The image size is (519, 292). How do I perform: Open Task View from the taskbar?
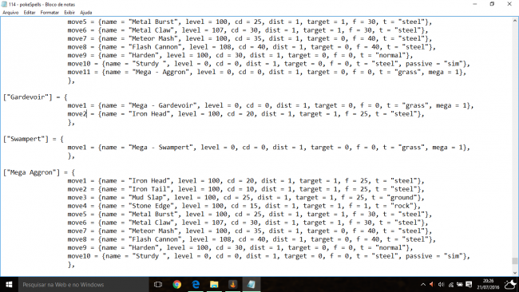(x=158, y=284)
